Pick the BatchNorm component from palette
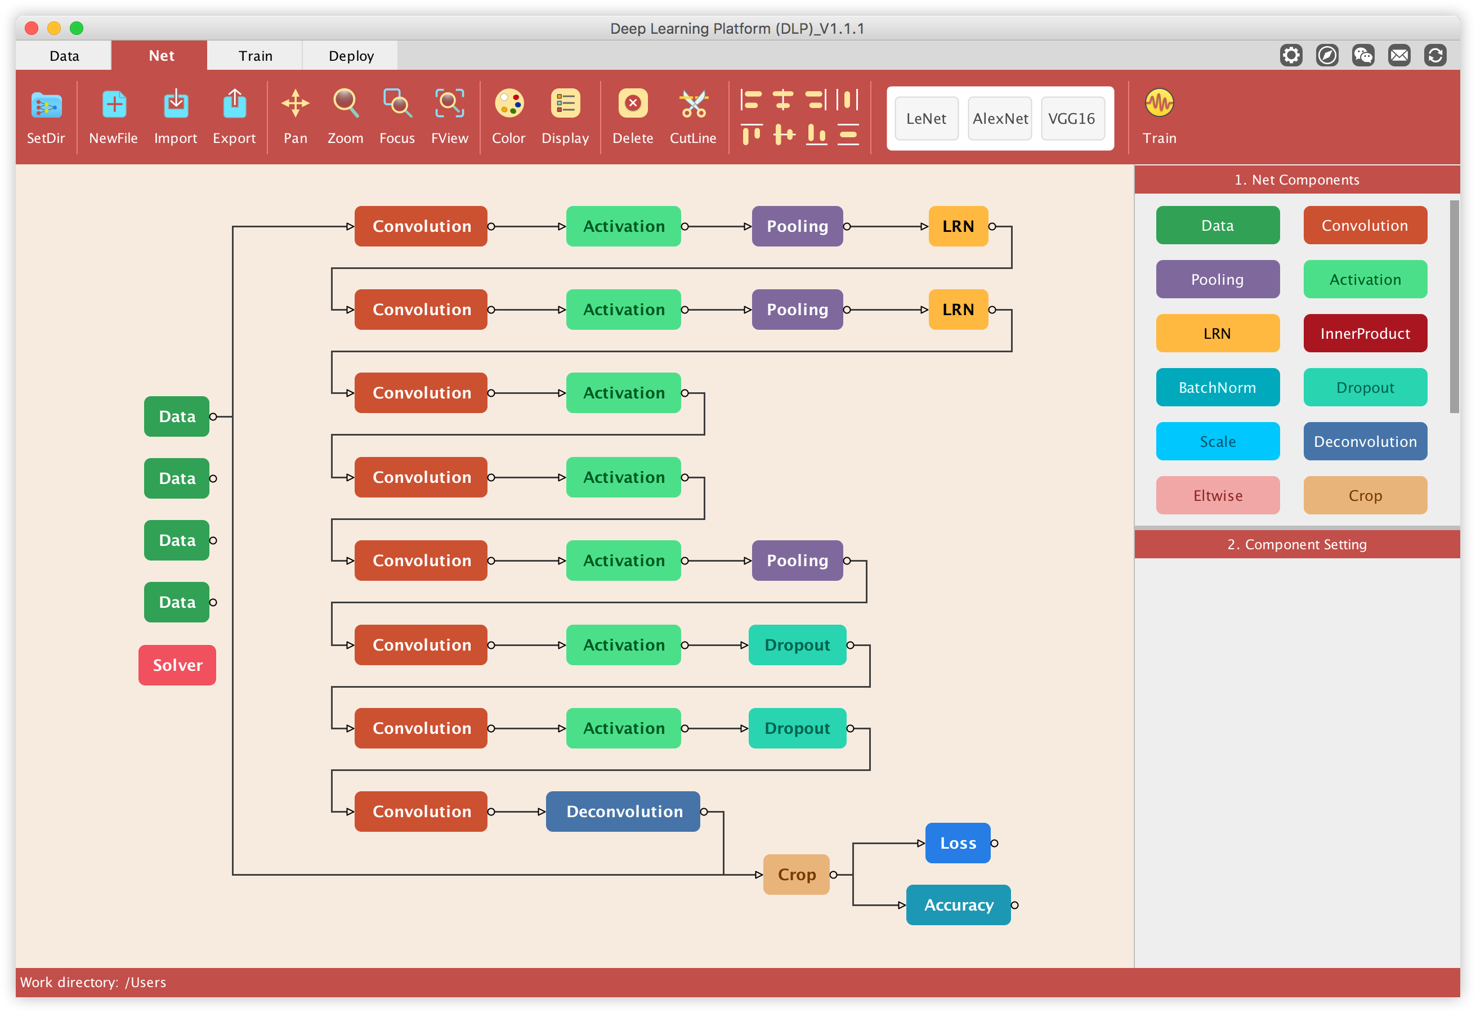This screenshot has width=1476, height=1013. [1217, 387]
